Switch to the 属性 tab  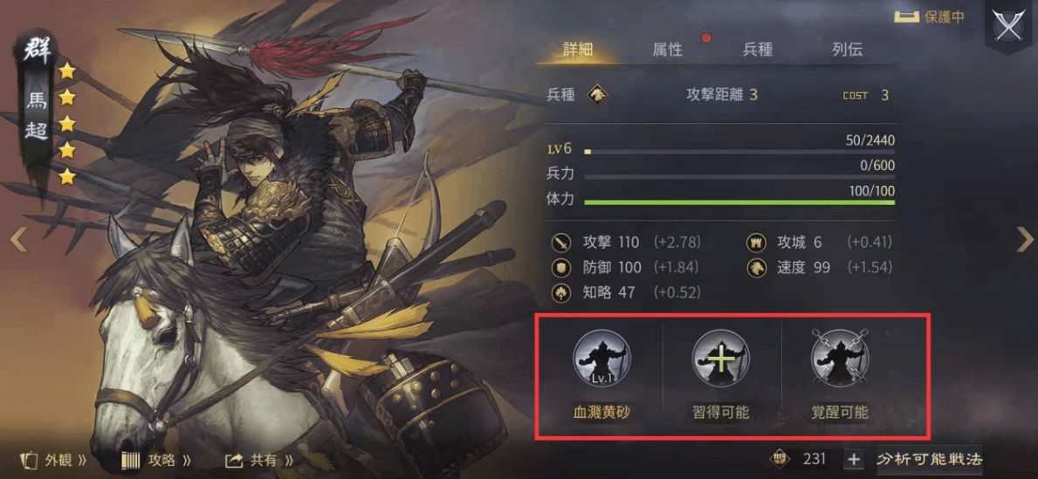(x=667, y=50)
